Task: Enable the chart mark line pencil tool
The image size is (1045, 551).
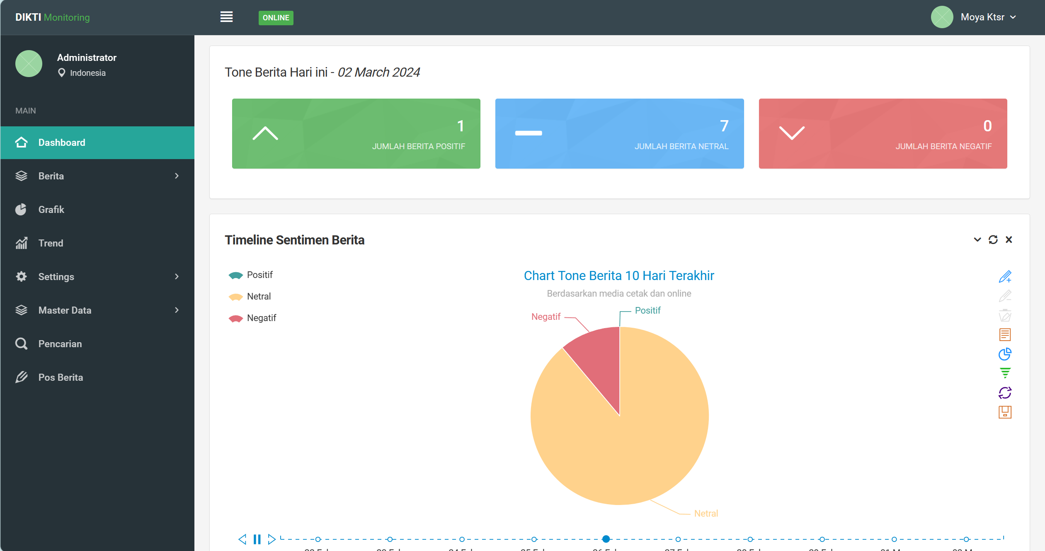Action: pyautogui.click(x=1005, y=276)
